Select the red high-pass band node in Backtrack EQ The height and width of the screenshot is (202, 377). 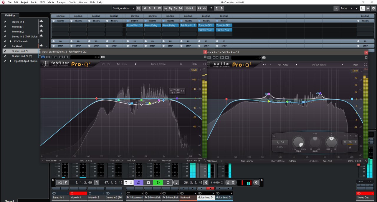(x=226, y=99)
